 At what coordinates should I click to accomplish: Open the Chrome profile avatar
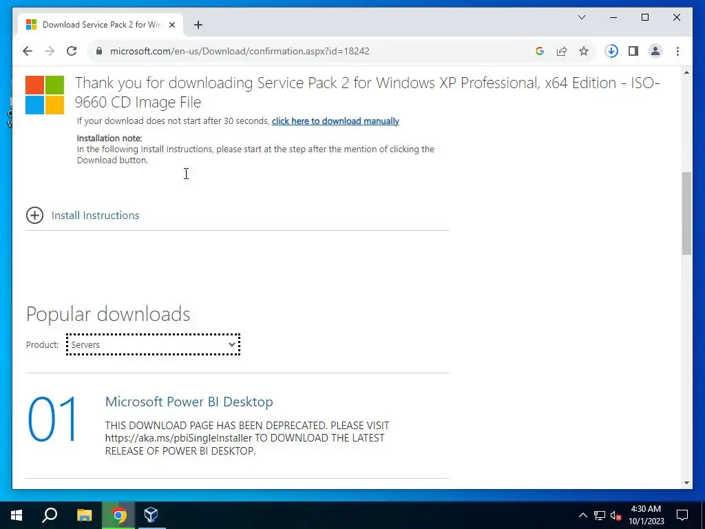click(655, 51)
